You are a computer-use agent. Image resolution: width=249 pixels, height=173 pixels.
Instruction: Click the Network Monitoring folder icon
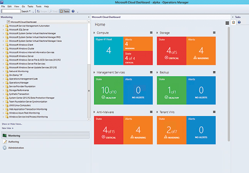coord(7,72)
